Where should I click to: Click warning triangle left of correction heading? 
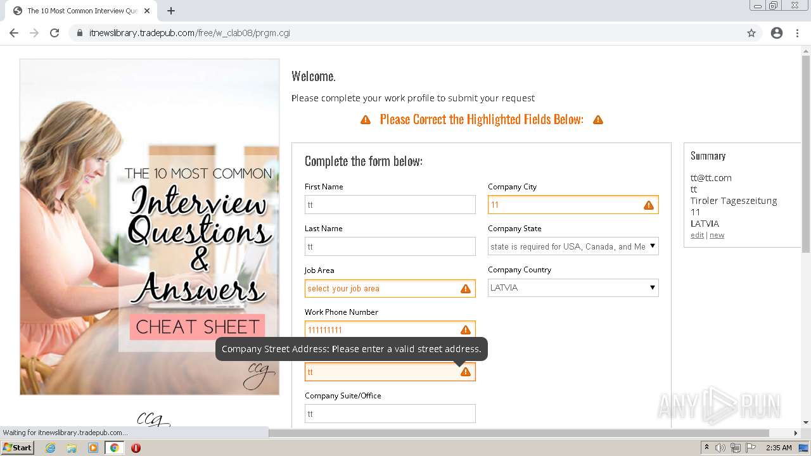(366, 120)
